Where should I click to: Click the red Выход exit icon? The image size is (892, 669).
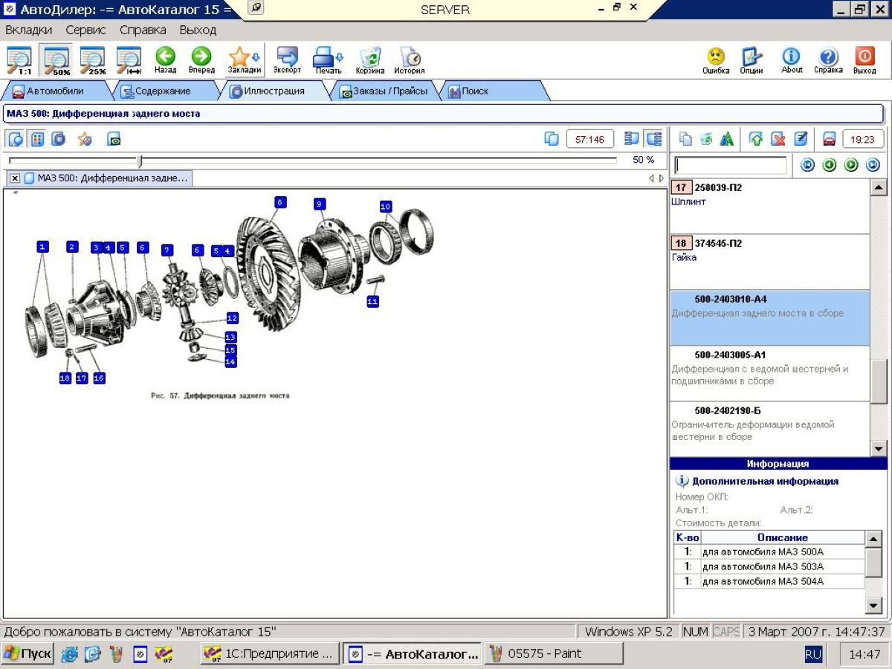pyautogui.click(x=864, y=60)
